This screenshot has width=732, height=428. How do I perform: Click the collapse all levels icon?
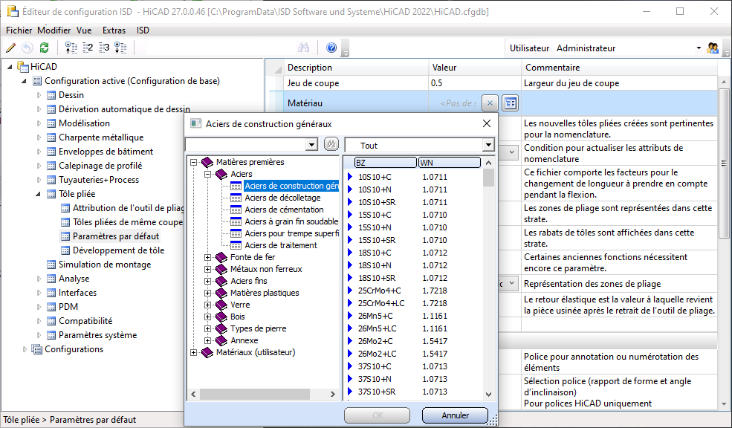pyautogui.click(x=71, y=48)
